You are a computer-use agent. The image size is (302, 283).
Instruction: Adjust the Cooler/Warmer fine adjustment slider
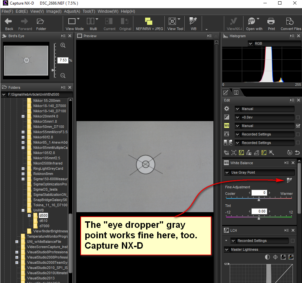259,199
